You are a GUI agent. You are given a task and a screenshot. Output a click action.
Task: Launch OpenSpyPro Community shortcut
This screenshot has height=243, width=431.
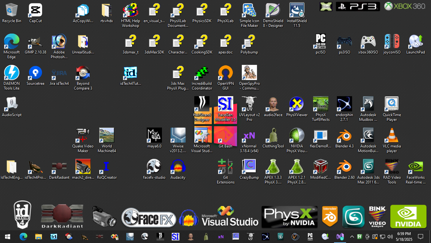(x=249, y=78)
